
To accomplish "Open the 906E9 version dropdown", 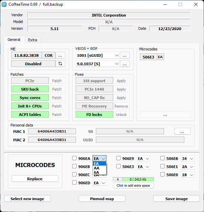I will coord(143,159).
